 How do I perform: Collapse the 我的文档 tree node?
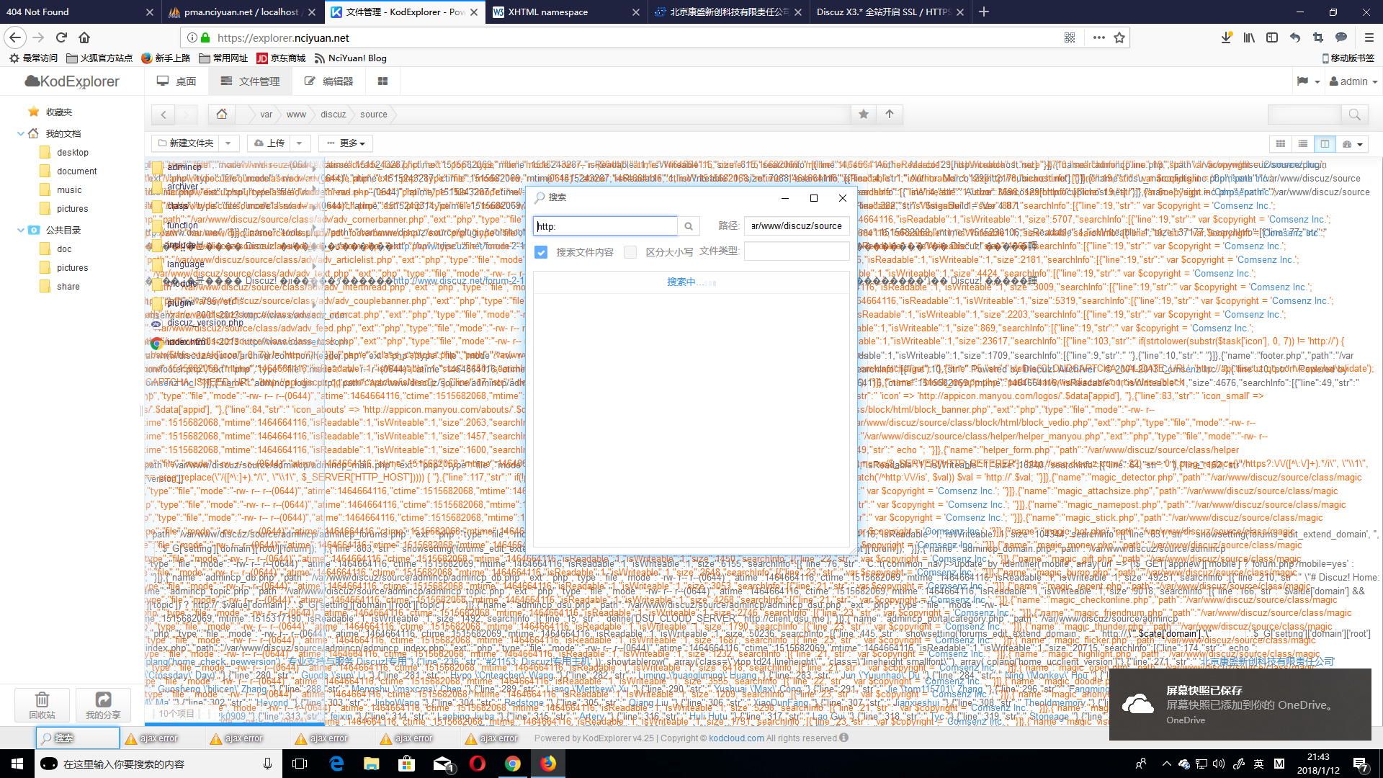pyautogui.click(x=22, y=133)
